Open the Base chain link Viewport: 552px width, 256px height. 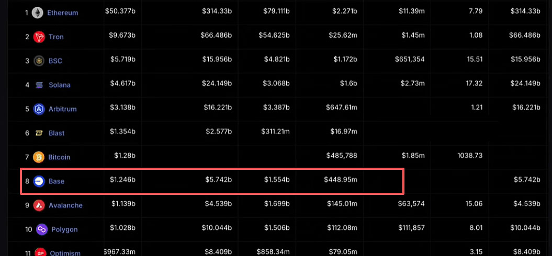[57, 181]
